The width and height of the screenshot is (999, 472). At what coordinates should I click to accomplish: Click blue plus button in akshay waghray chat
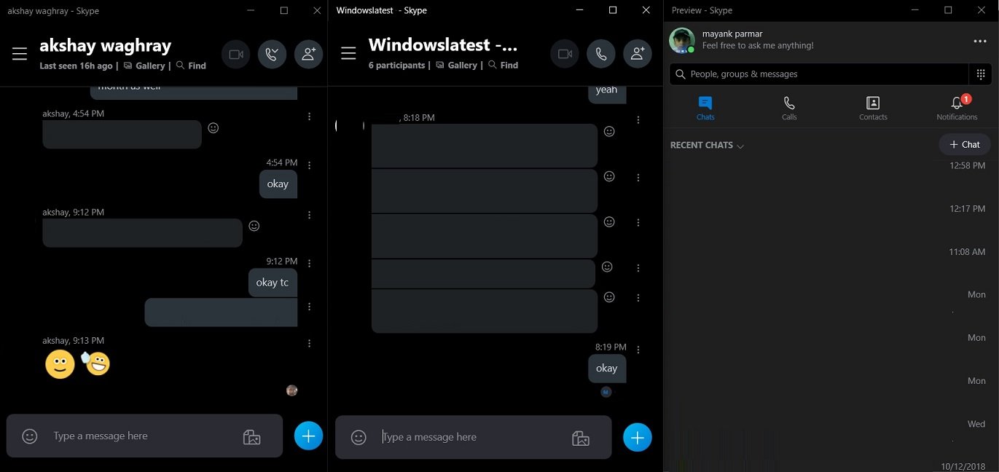tap(308, 436)
